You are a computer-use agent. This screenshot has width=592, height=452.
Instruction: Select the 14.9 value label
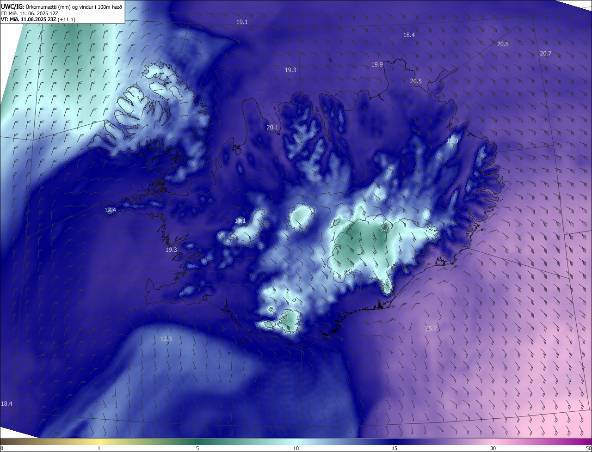(452, 141)
